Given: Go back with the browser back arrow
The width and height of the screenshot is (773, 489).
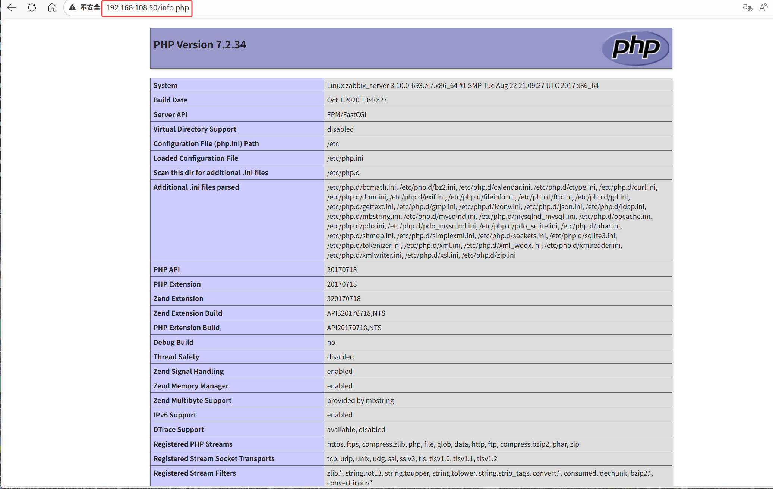Looking at the screenshot, I should click(12, 7).
